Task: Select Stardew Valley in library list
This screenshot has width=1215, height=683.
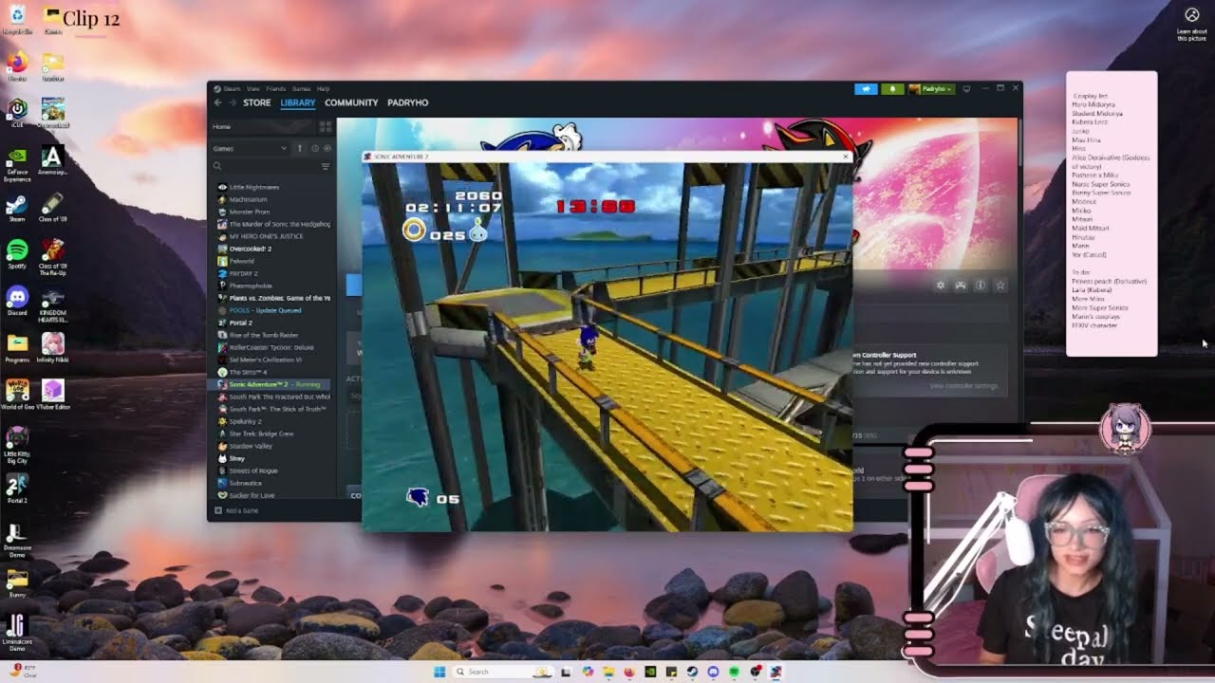Action: pyautogui.click(x=251, y=446)
